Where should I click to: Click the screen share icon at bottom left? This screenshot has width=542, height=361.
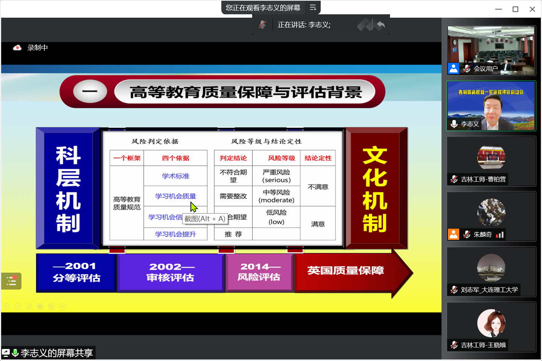tap(6, 353)
